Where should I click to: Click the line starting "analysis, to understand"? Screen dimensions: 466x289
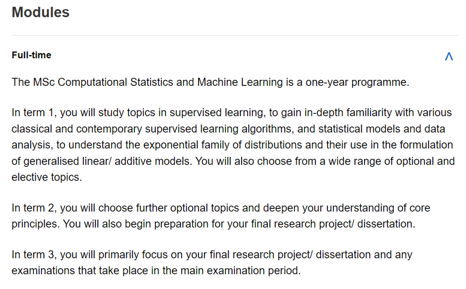[x=232, y=145]
